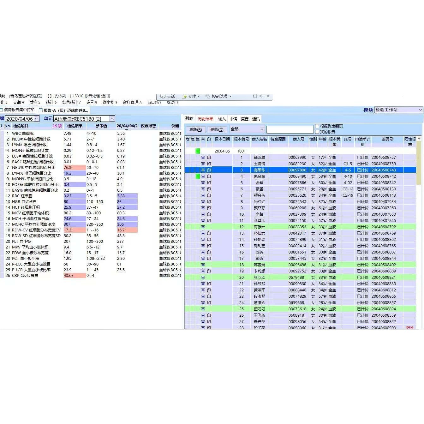Click the report icon on 报告-A tab
The height and width of the screenshot is (424, 424).
[x=40, y=110]
